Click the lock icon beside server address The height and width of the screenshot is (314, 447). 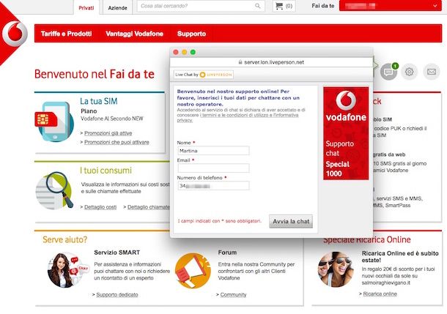240,62
